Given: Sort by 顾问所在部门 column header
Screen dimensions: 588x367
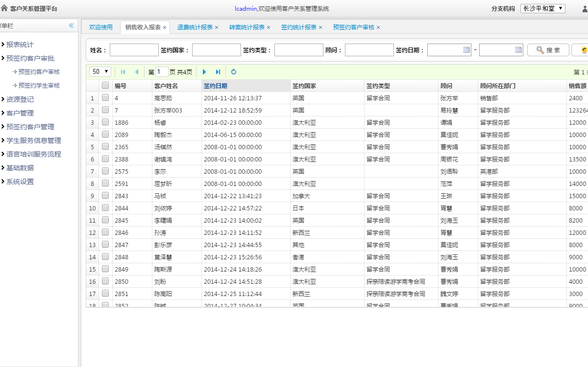Looking at the screenshot, I should tap(522, 86).
